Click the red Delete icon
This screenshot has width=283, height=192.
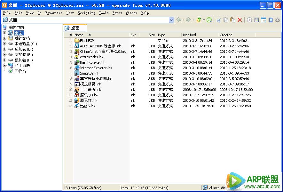[240, 20]
